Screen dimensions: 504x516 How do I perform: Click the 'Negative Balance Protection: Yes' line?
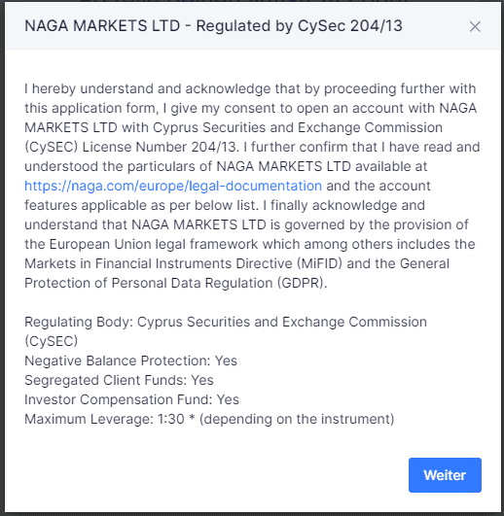130,361
